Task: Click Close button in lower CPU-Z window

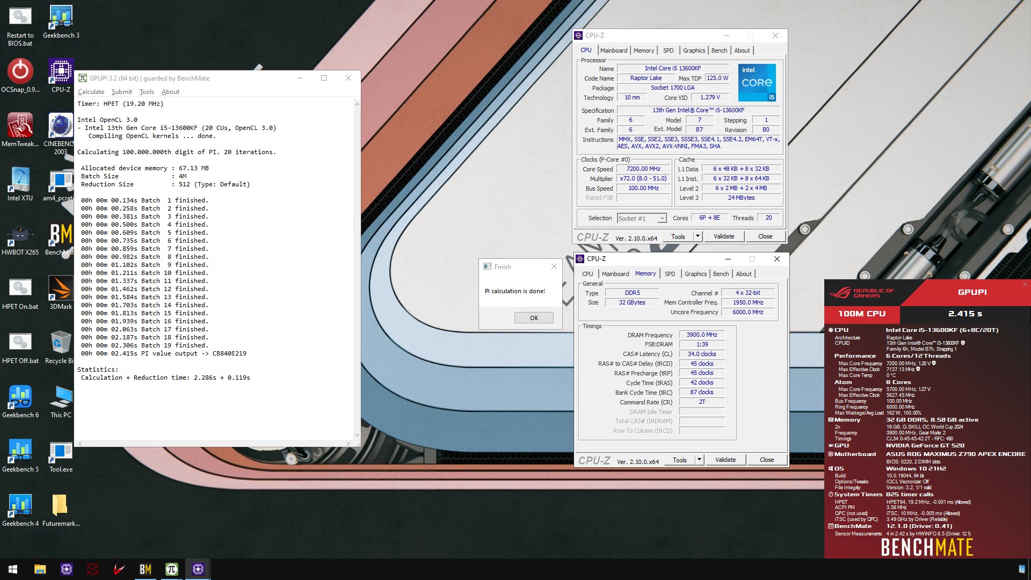Action: click(767, 460)
